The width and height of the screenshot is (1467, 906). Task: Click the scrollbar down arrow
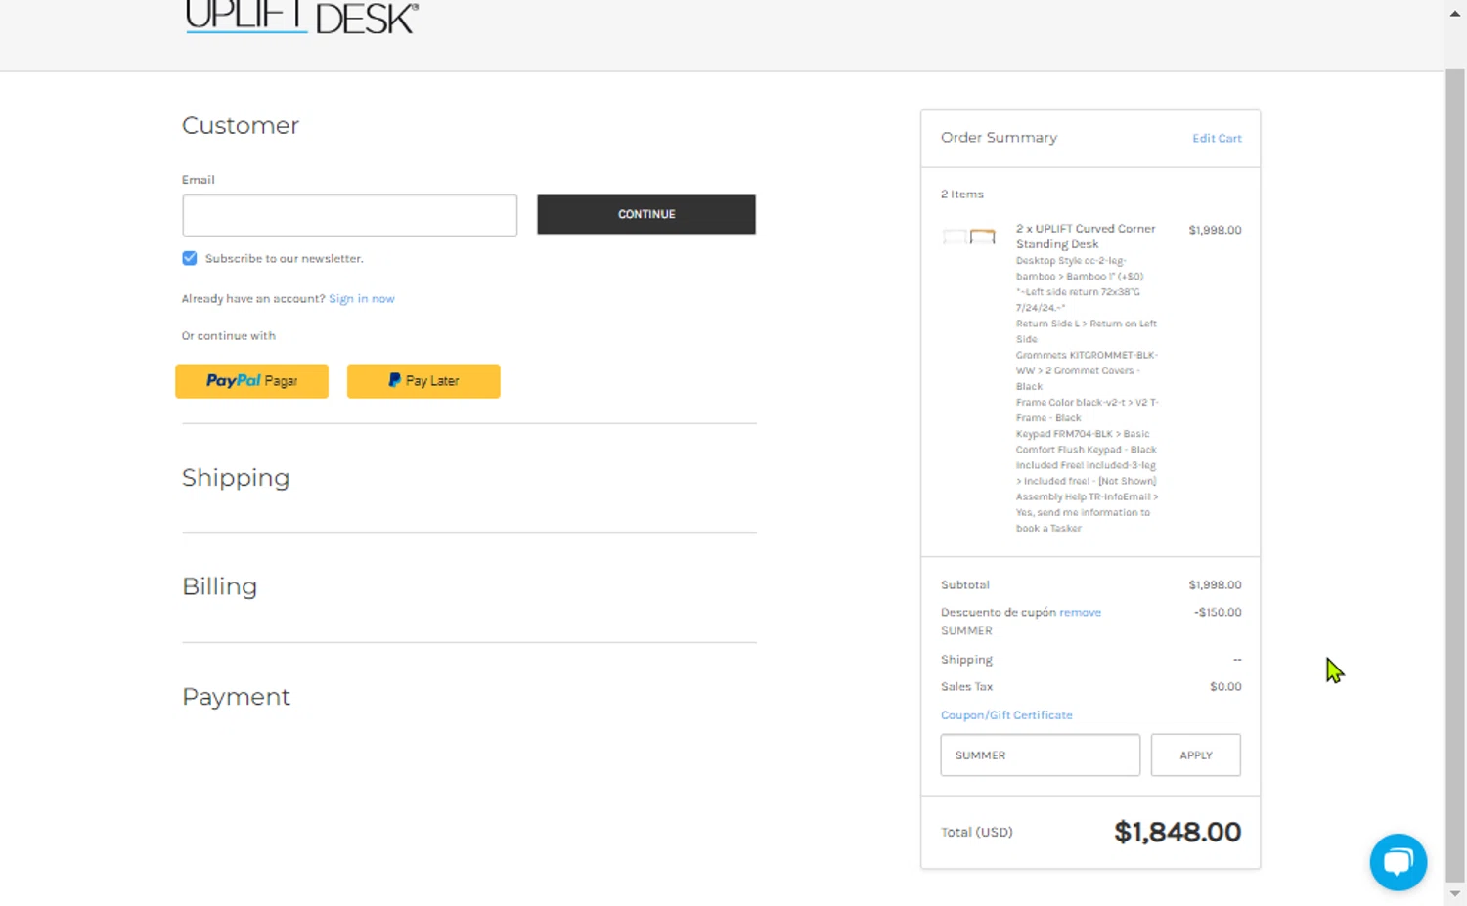tap(1455, 894)
